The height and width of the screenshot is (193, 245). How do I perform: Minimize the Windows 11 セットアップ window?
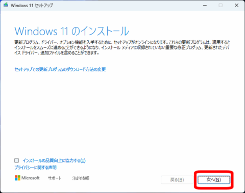pos(205,5)
